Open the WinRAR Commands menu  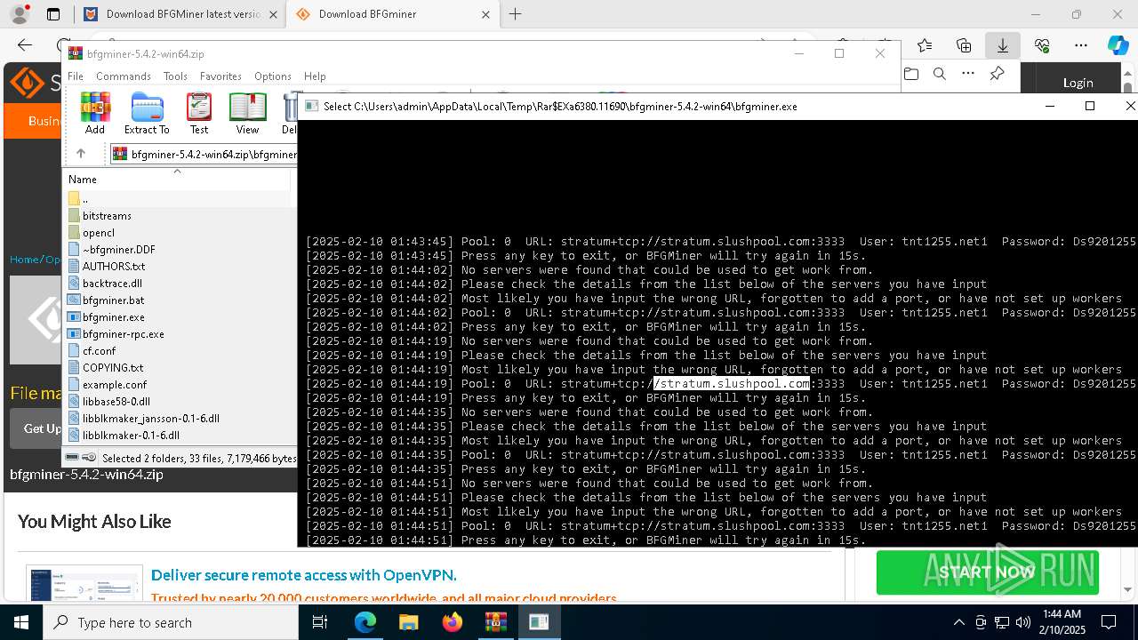(x=124, y=76)
